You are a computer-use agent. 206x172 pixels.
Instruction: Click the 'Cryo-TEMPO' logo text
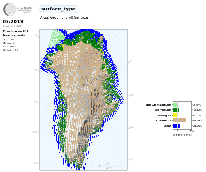24,8
